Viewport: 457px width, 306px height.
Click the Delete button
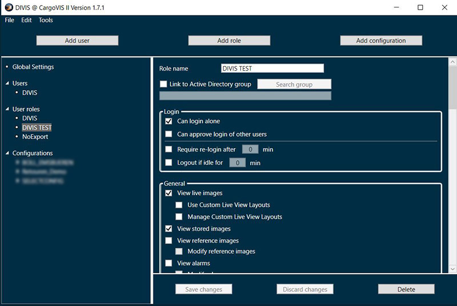tap(406, 289)
